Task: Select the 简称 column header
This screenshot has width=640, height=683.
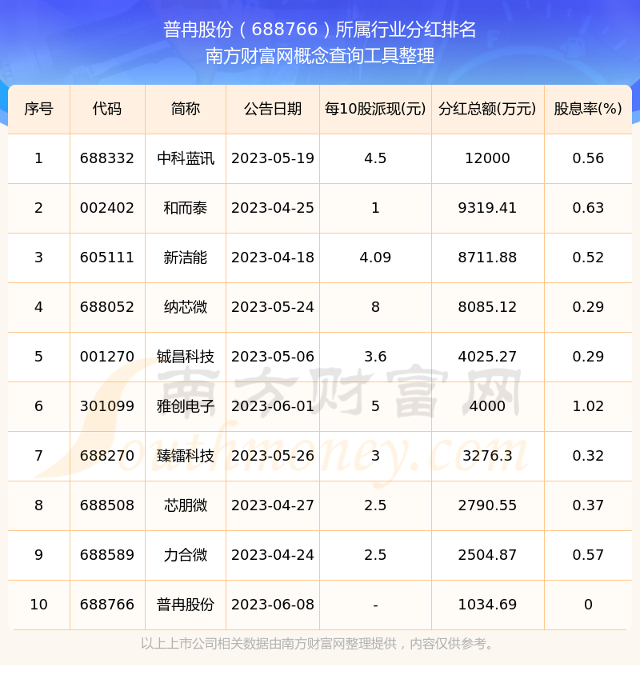Action: 186,109
